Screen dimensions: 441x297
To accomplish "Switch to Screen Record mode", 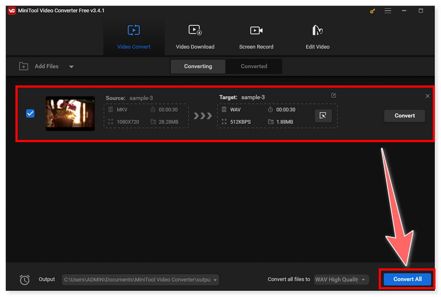I will click(x=256, y=37).
